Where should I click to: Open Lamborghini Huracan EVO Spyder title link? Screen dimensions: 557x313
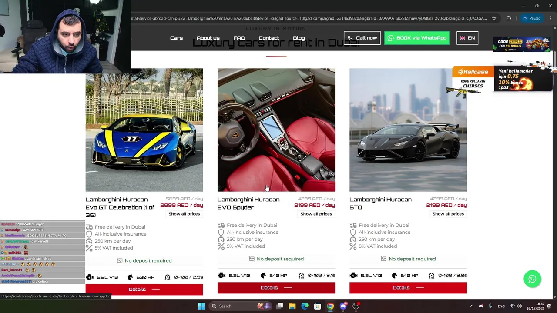pyautogui.click(x=248, y=203)
